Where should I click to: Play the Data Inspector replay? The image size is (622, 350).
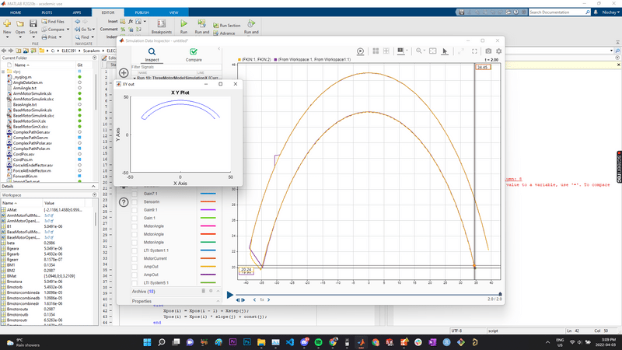pyautogui.click(x=229, y=295)
